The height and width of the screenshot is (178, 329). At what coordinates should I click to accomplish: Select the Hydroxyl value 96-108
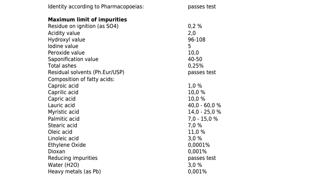pos(197,40)
